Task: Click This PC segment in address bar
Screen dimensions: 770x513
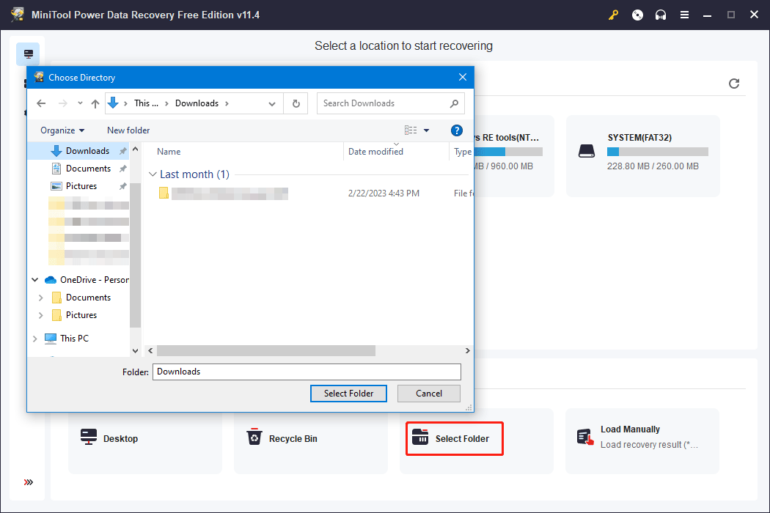Action: (147, 103)
